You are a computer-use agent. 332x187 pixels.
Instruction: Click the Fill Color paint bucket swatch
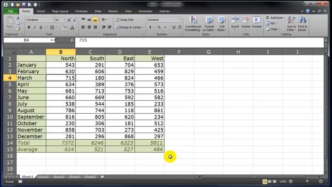point(63,27)
